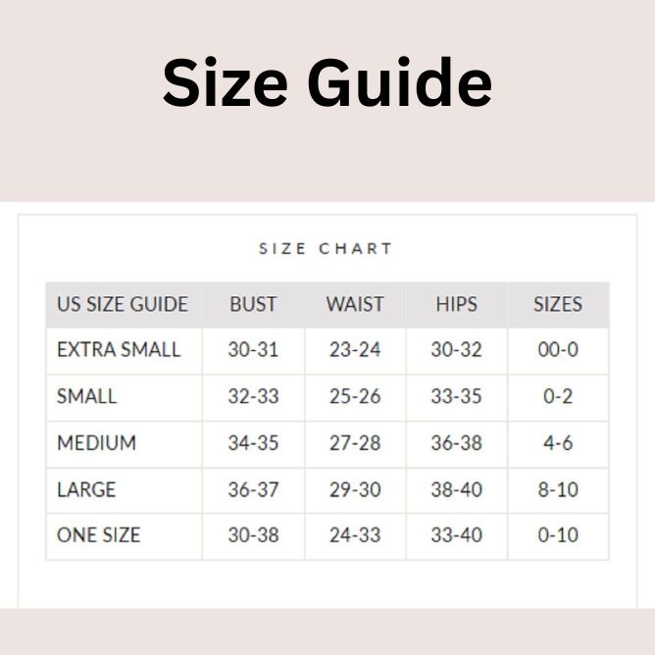Viewport: 655px width, 655px height.
Task: Click the 25-26 waist cell
Action: 355,396
